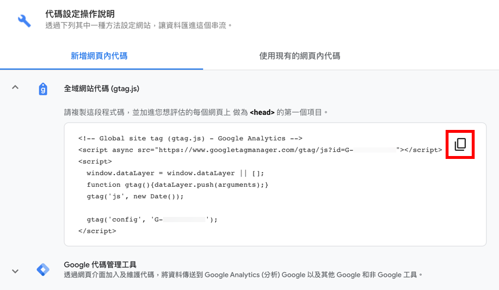Click the 全域網站代碼 (gtag.js) heading
The height and width of the screenshot is (290, 499).
pyautogui.click(x=102, y=89)
